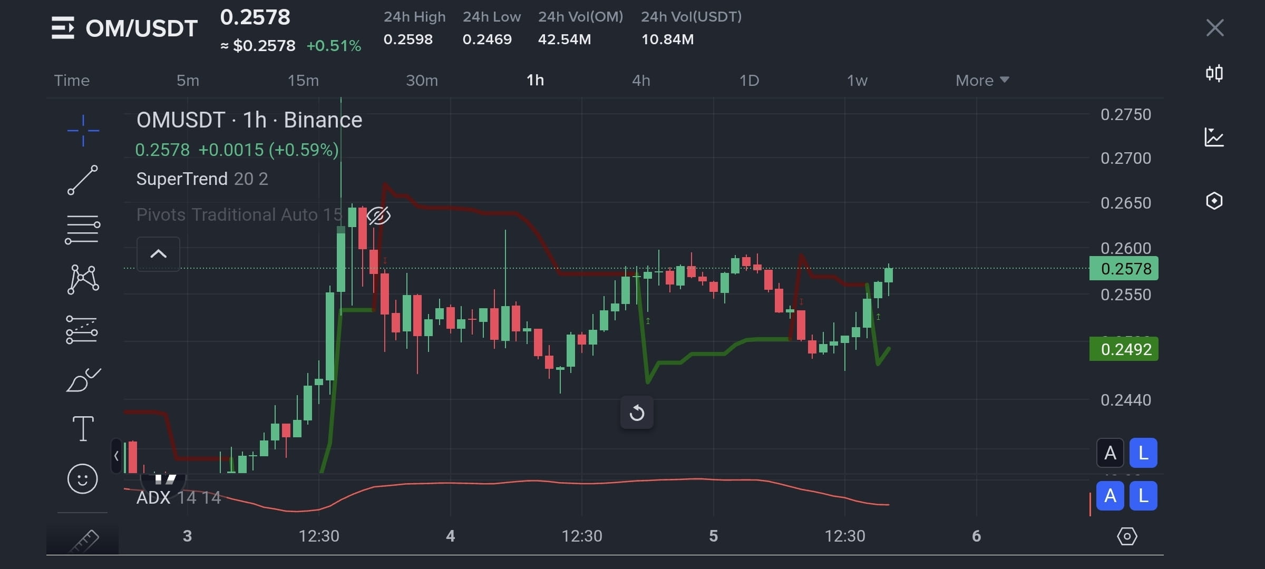The width and height of the screenshot is (1265, 569).
Task: Select the Text annotation tool
Action: (83, 428)
